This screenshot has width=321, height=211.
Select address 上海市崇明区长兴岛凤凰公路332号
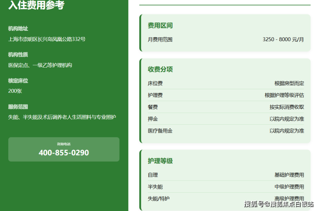[47, 39]
